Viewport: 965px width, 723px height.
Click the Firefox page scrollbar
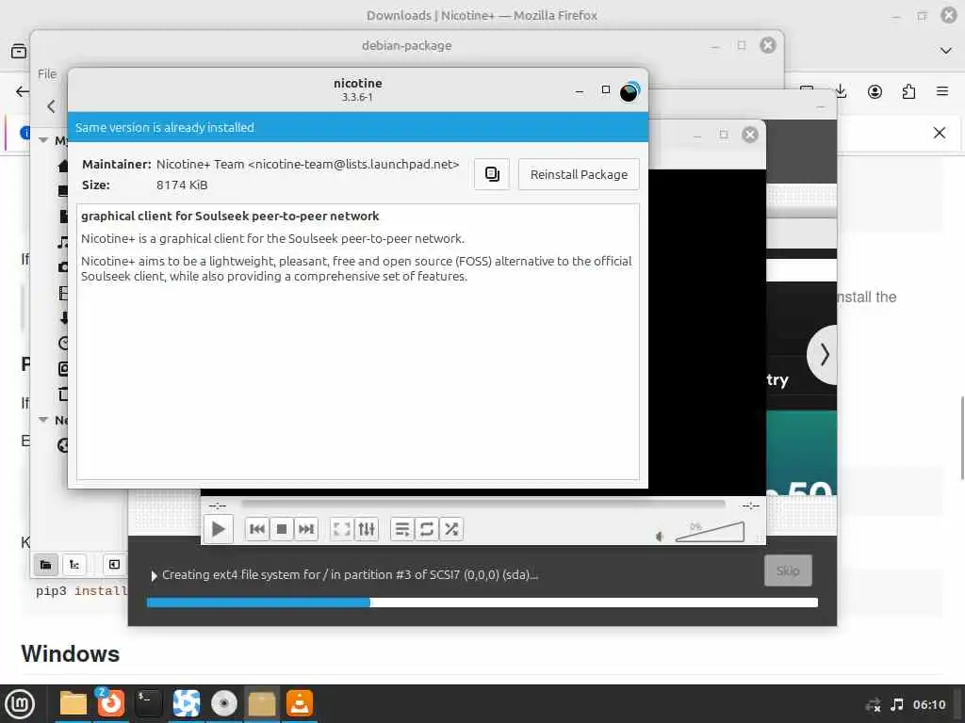click(962, 439)
